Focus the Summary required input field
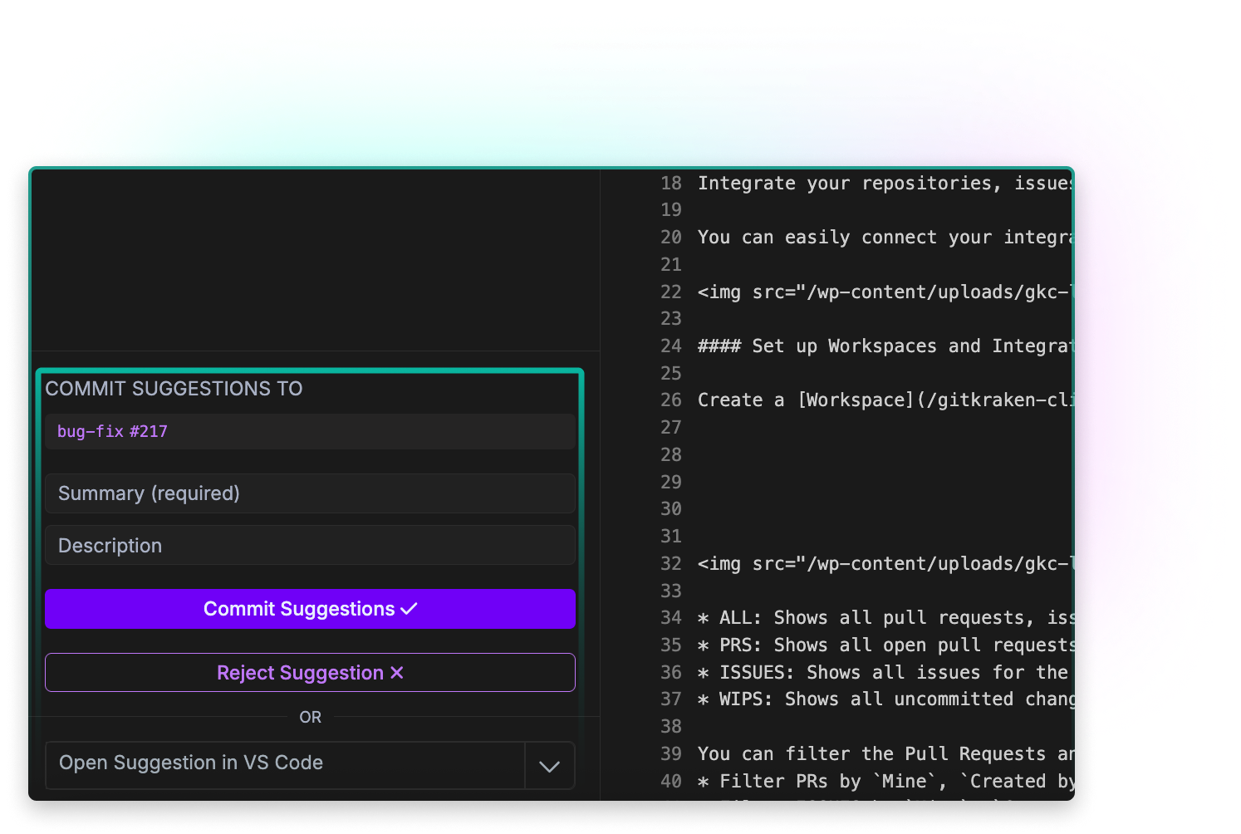This screenshot has width=1241, height=834. (x=310, y=493)
